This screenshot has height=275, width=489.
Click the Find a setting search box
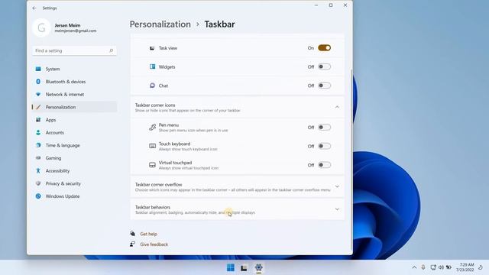74,50
